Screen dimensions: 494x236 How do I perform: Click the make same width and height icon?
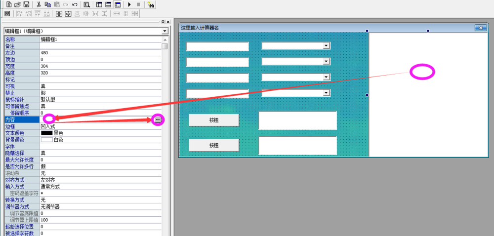point(134,13)
